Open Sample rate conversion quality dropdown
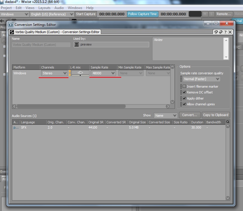 click(x=201, y=79)
